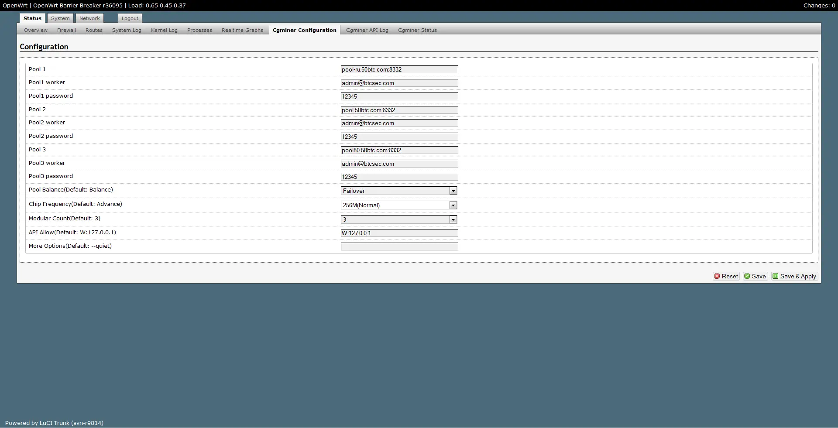Open the Routes subtab

[94, 30]
